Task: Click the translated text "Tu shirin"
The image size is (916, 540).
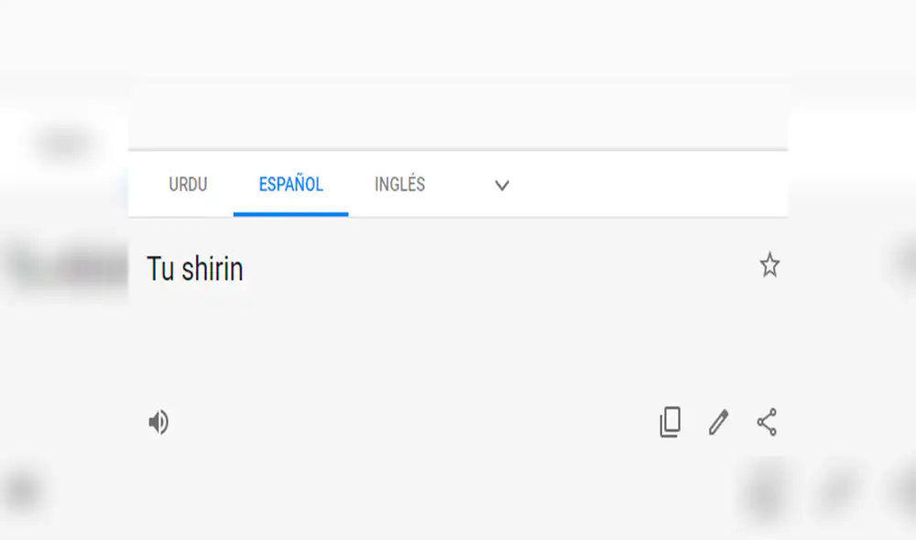Action: point(194,268)
